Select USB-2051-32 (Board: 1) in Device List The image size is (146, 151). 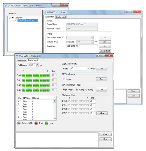click(28, 20)
